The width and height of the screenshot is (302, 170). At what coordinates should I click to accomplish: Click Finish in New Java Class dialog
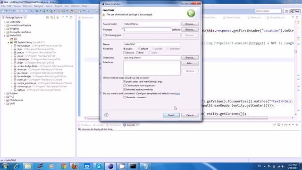(171, 115)
